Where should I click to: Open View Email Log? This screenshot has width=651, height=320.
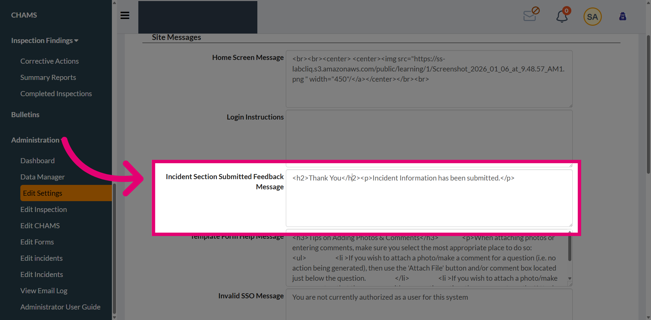click(44, 291)
